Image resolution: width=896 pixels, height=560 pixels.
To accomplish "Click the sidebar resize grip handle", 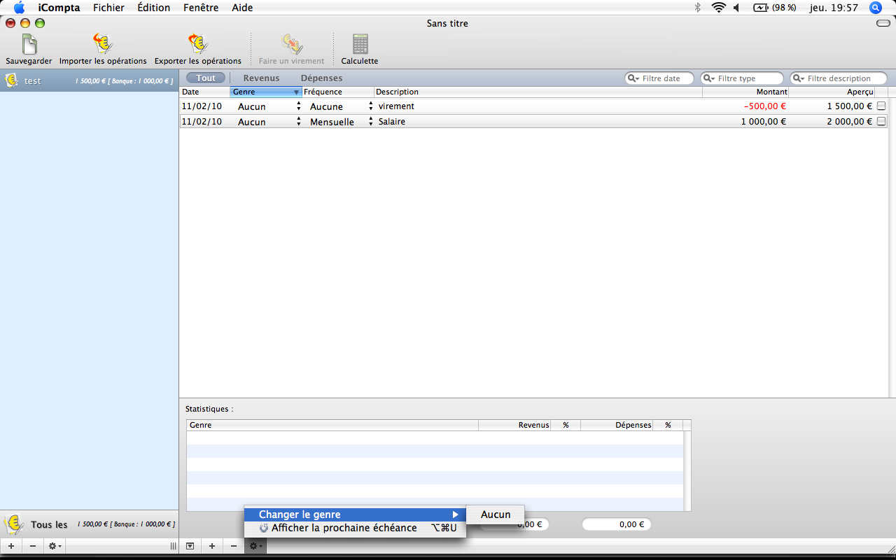I will (173, 546).
